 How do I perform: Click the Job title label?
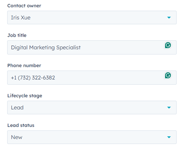coord(17,35)
